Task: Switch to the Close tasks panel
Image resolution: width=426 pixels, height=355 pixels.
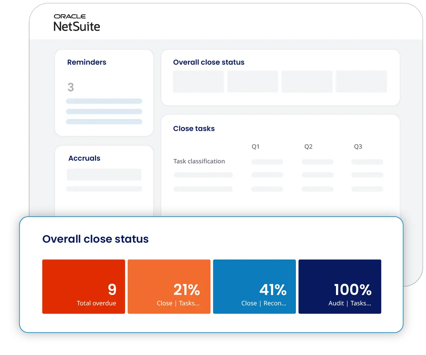Action: point(194,128)
